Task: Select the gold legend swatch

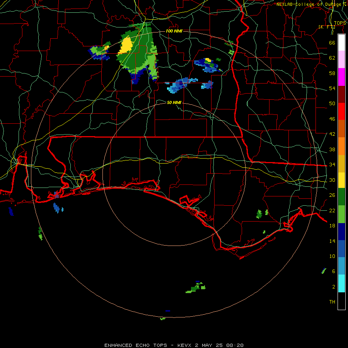Action: (341, 164)
